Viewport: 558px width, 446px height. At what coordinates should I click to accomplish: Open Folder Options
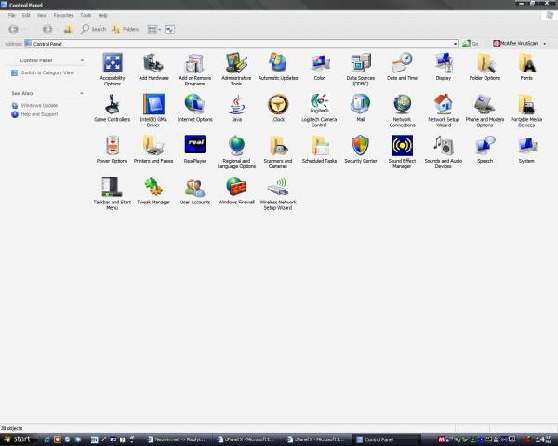coord(485,67)
